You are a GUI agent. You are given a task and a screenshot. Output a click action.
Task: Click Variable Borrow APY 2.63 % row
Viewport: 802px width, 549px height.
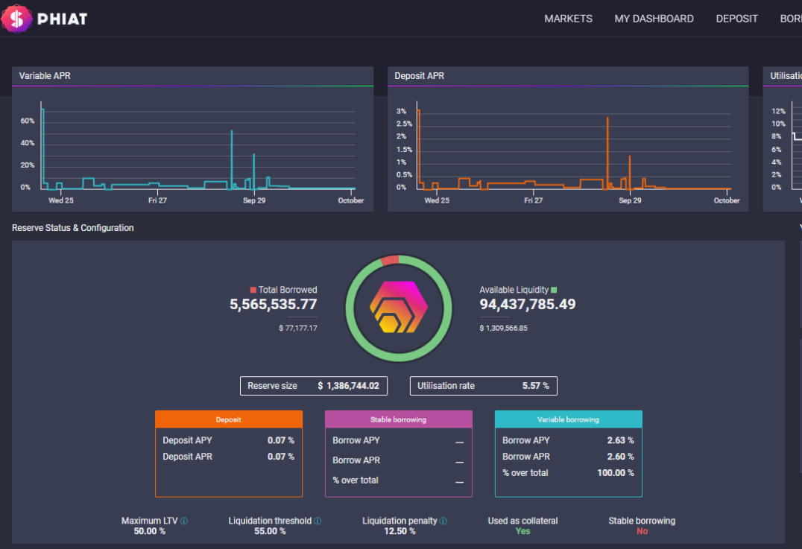point(568,440)
